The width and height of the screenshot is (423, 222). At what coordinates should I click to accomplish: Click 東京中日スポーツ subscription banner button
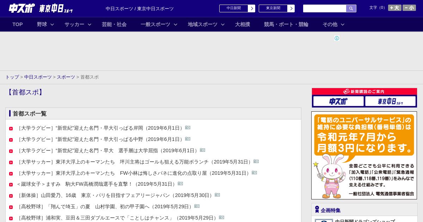coord(391,101)
